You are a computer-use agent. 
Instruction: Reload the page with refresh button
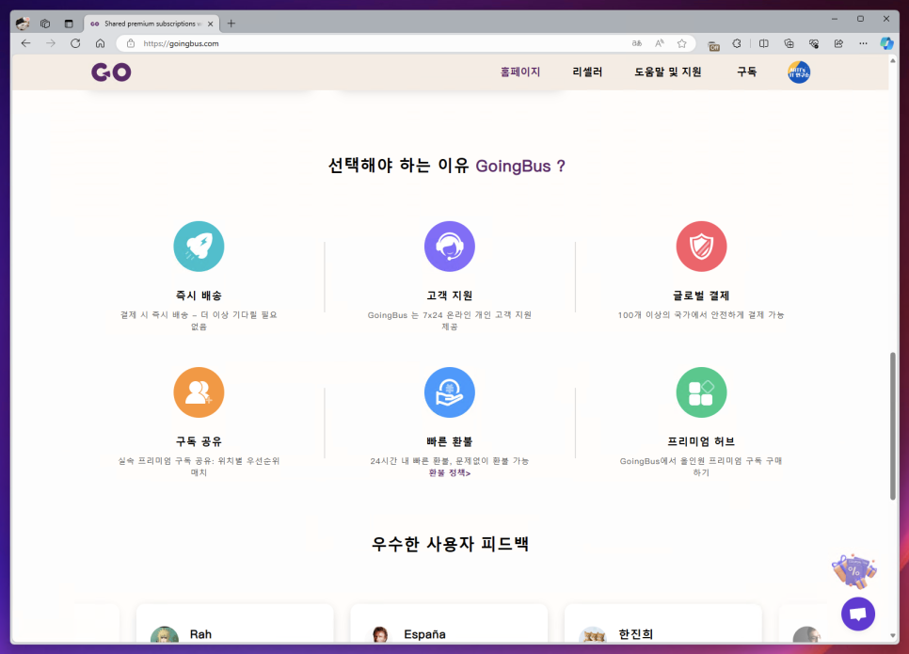(75, 43)
